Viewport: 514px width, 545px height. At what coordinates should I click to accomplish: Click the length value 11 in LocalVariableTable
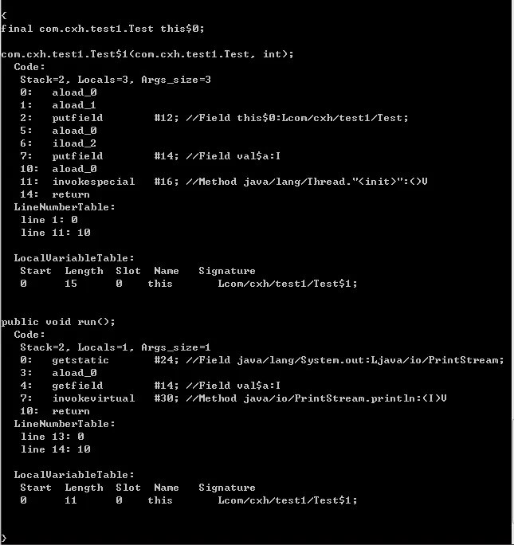71,500
